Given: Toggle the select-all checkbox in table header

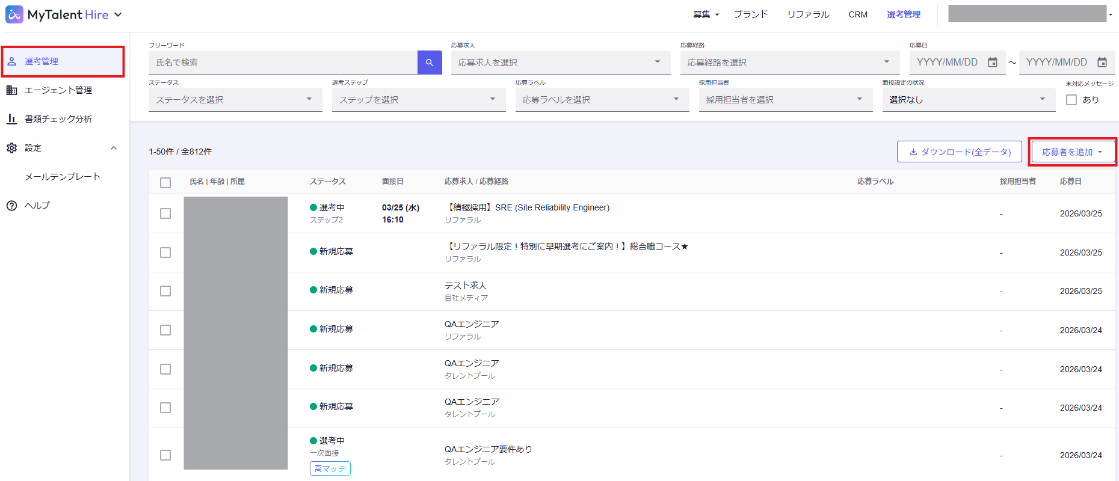Looking at the screenshot, I should [165, 182].
